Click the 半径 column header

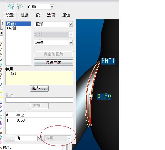pyautogui.click(x=29, y=115)
